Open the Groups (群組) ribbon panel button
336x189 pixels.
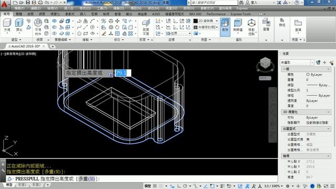tap(282, 22)
